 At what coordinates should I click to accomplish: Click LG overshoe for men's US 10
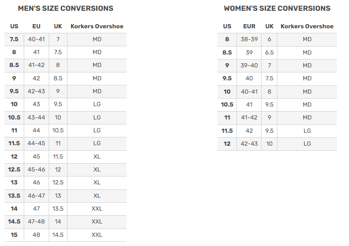pyautogui.click(x=97, y=104)
